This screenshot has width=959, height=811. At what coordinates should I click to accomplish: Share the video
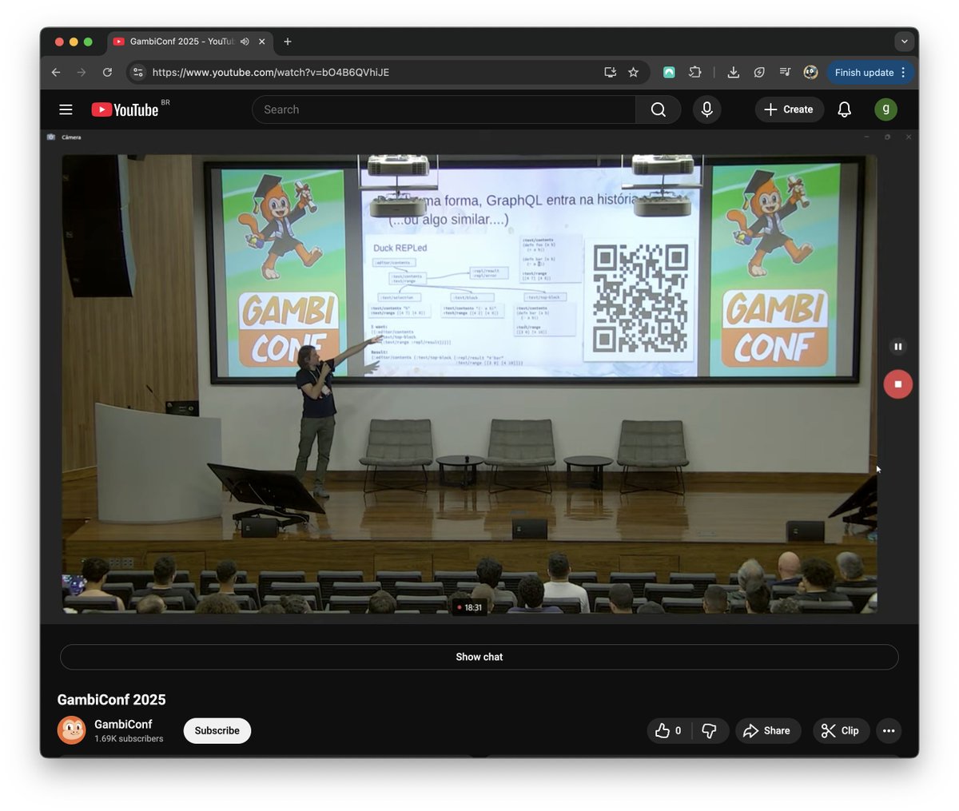pos(767,730)
